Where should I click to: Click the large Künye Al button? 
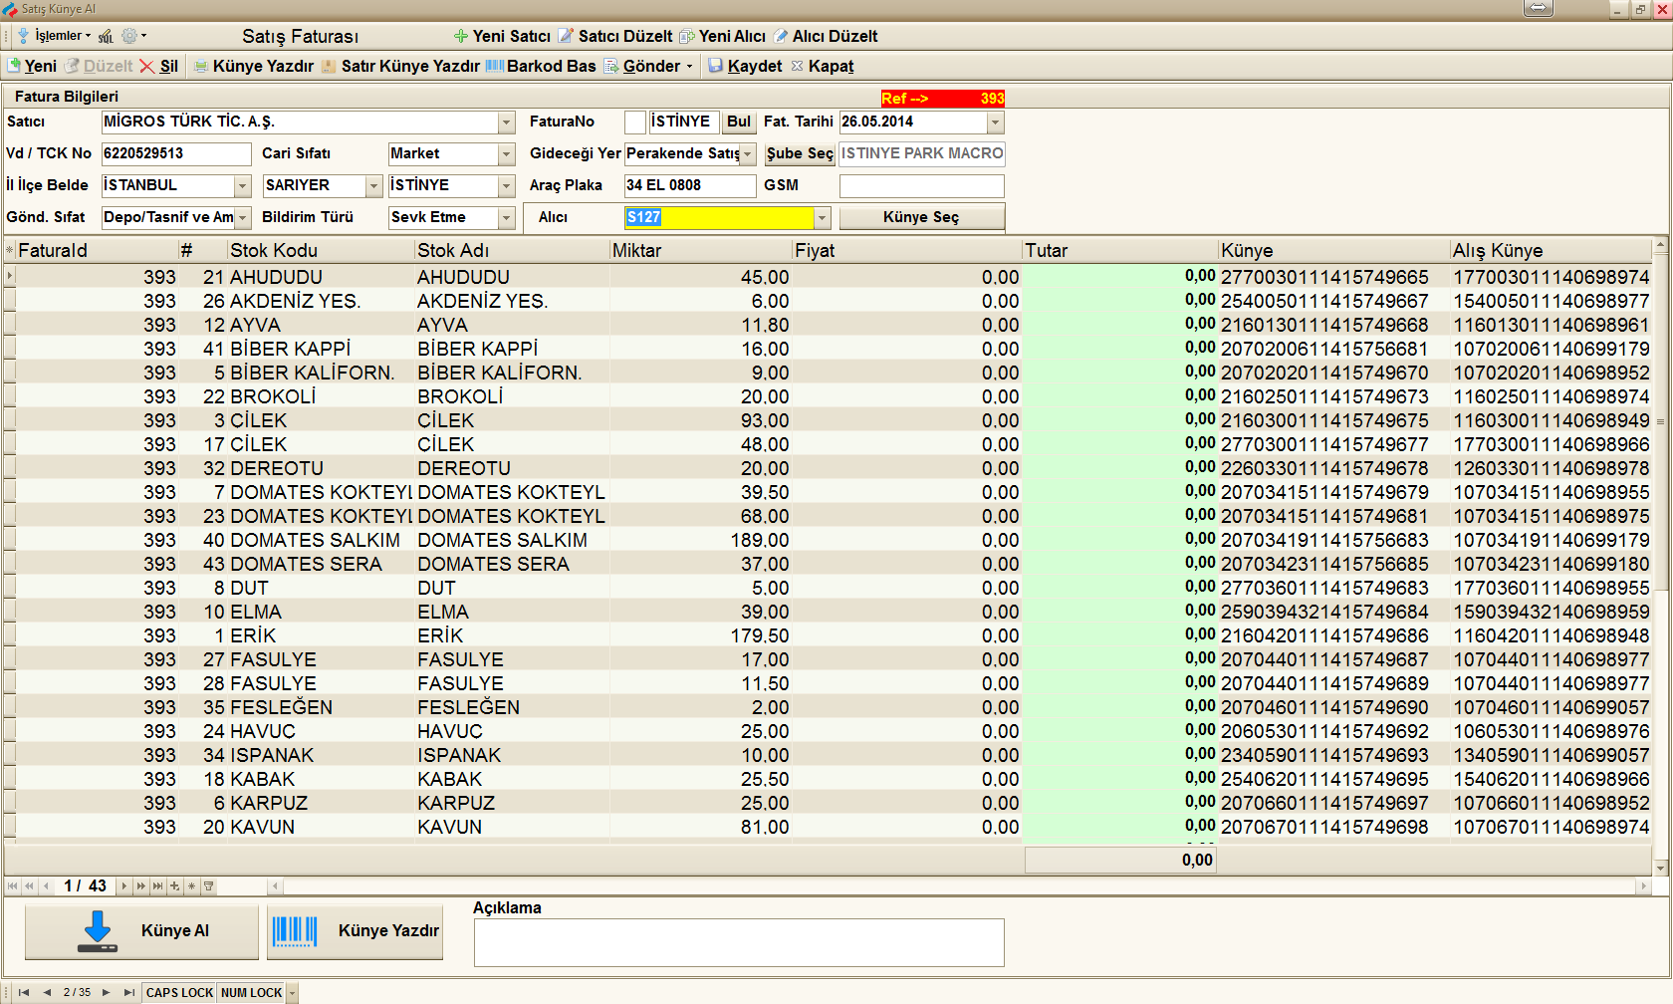tap(141, 932)
